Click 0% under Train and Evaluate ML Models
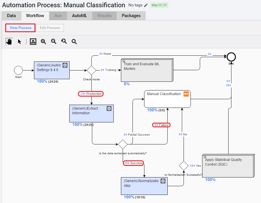The image size is (261, 203). click(x=127, y=84)
